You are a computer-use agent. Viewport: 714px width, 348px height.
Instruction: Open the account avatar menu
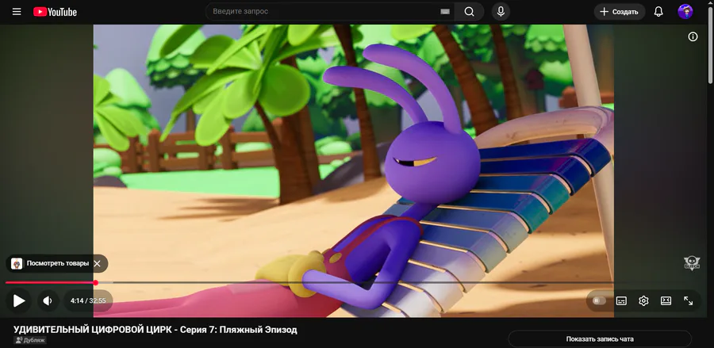pos(685,12)
